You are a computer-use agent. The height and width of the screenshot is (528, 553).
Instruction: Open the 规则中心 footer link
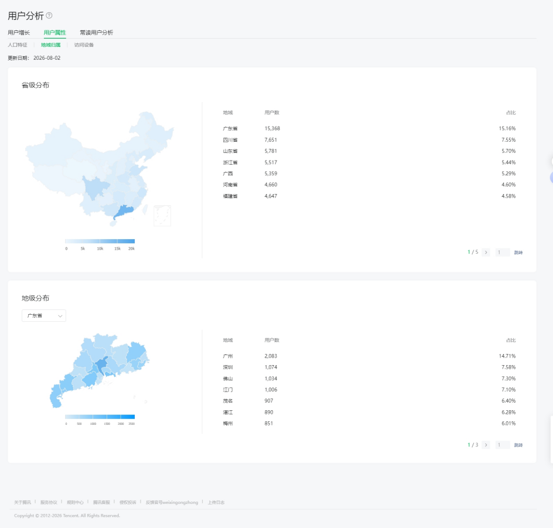(x=75, y=502)
